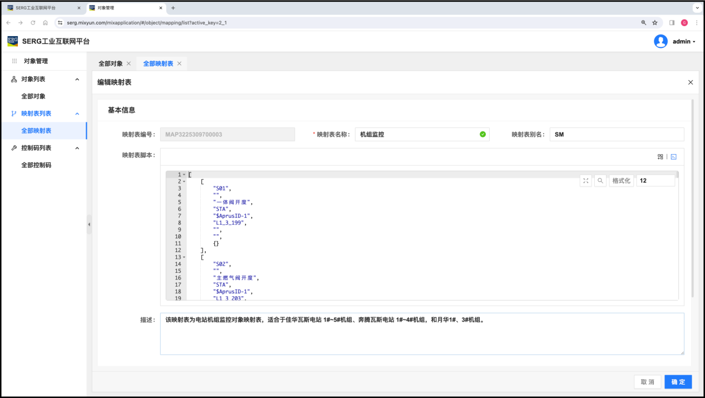
Task: Expand code editor to fullscreen
Action: point(585,181)
